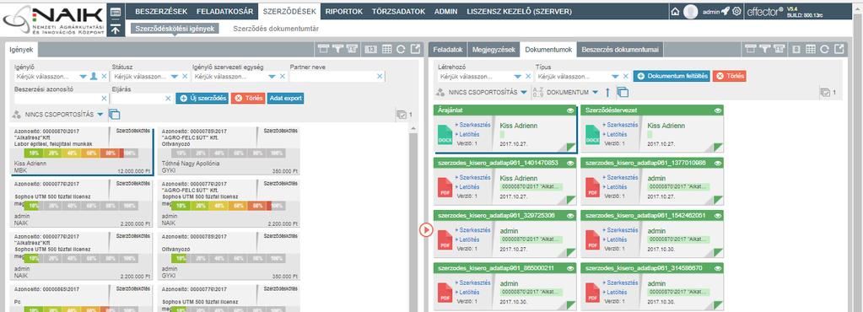Viewport: 863px width, 312px height.
Task: Click the filter funnel icon in Dokumentumok panel
Action: coord(764,50)
